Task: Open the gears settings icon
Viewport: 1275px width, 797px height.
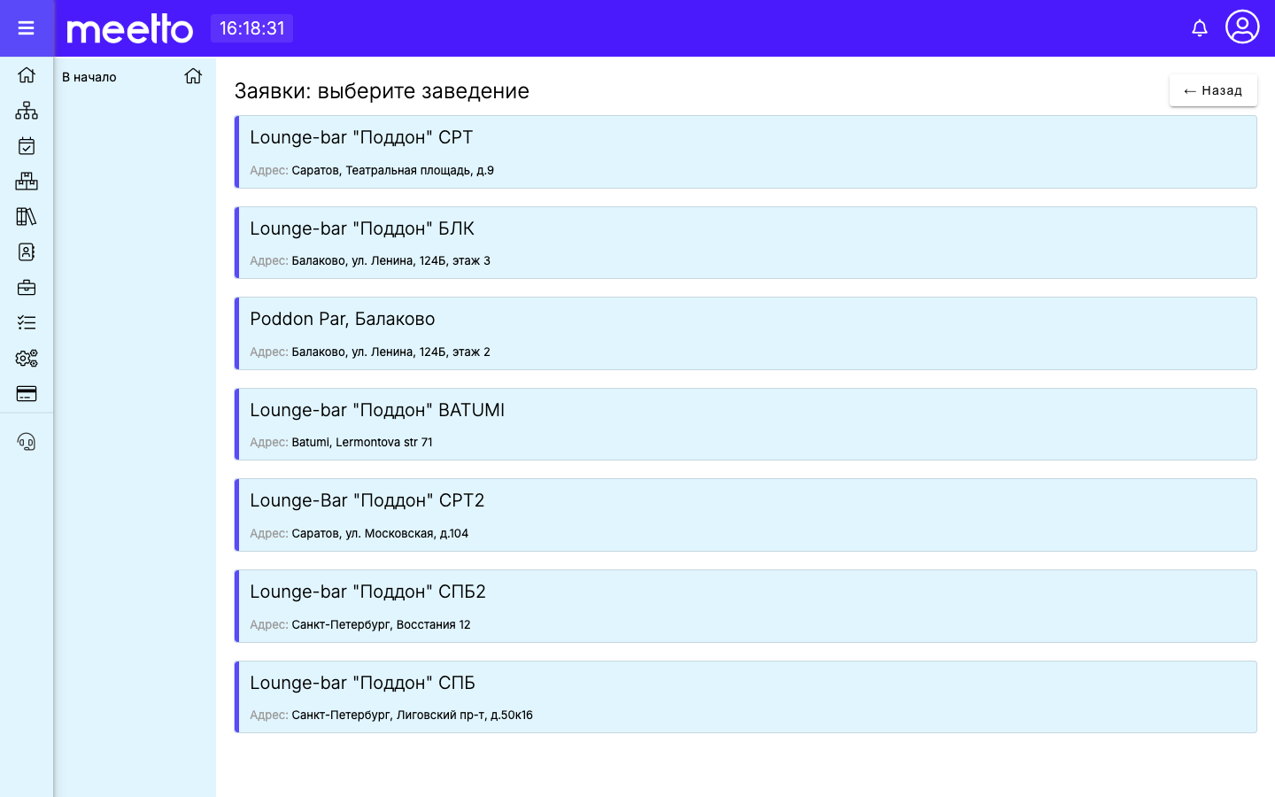Action: (27, 359)
